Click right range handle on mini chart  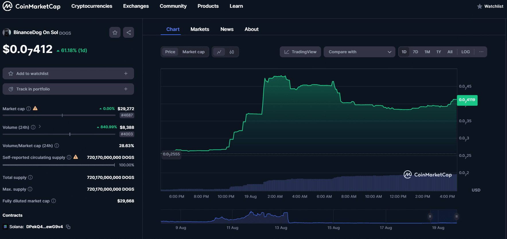point(456,216)
